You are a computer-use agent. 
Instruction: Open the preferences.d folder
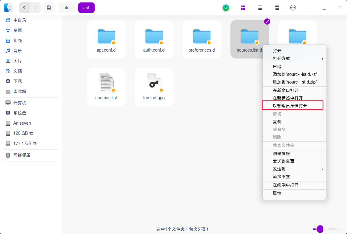click(x=202, y=40)
